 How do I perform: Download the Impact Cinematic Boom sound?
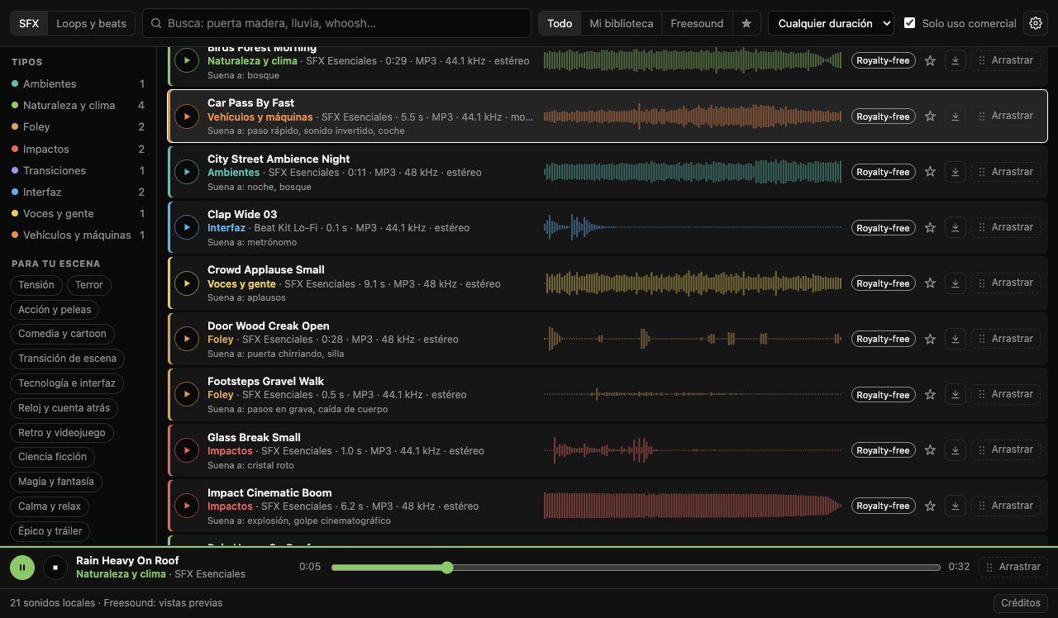[x=956, y=506]
